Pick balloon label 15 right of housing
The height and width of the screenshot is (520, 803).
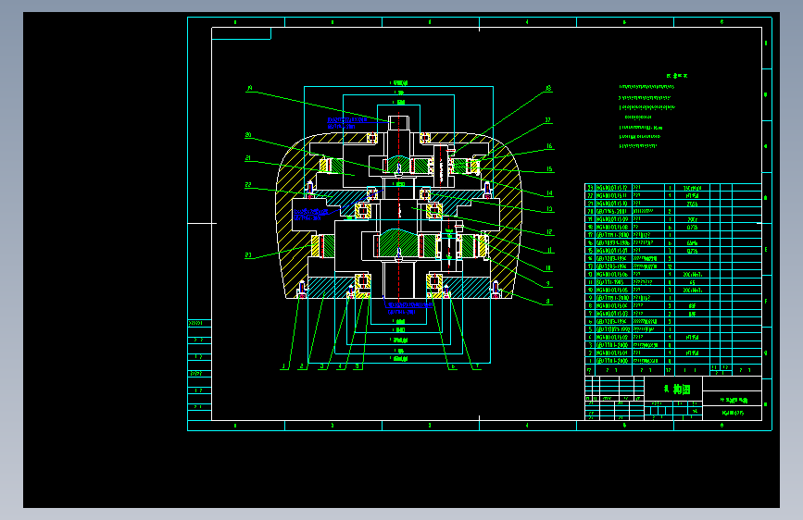point(549,169)
